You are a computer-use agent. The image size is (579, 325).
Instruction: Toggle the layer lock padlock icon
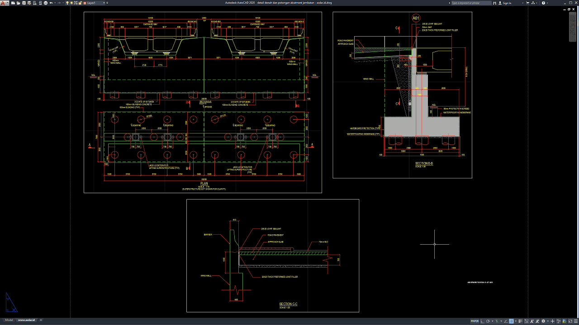pos(80,3)
